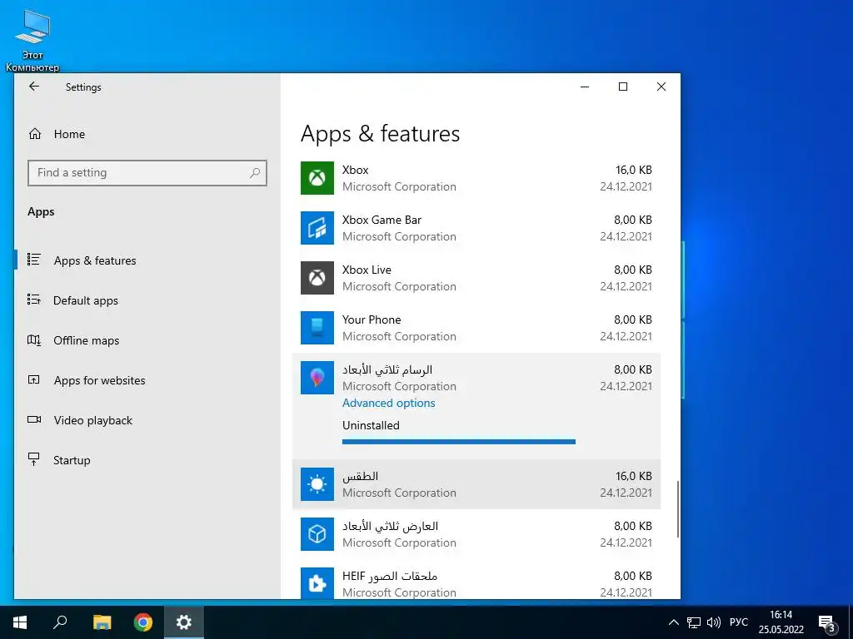Open Advanced options link
Image resolution: width=853 pixels, height=639 pixels.
point(388,403)
